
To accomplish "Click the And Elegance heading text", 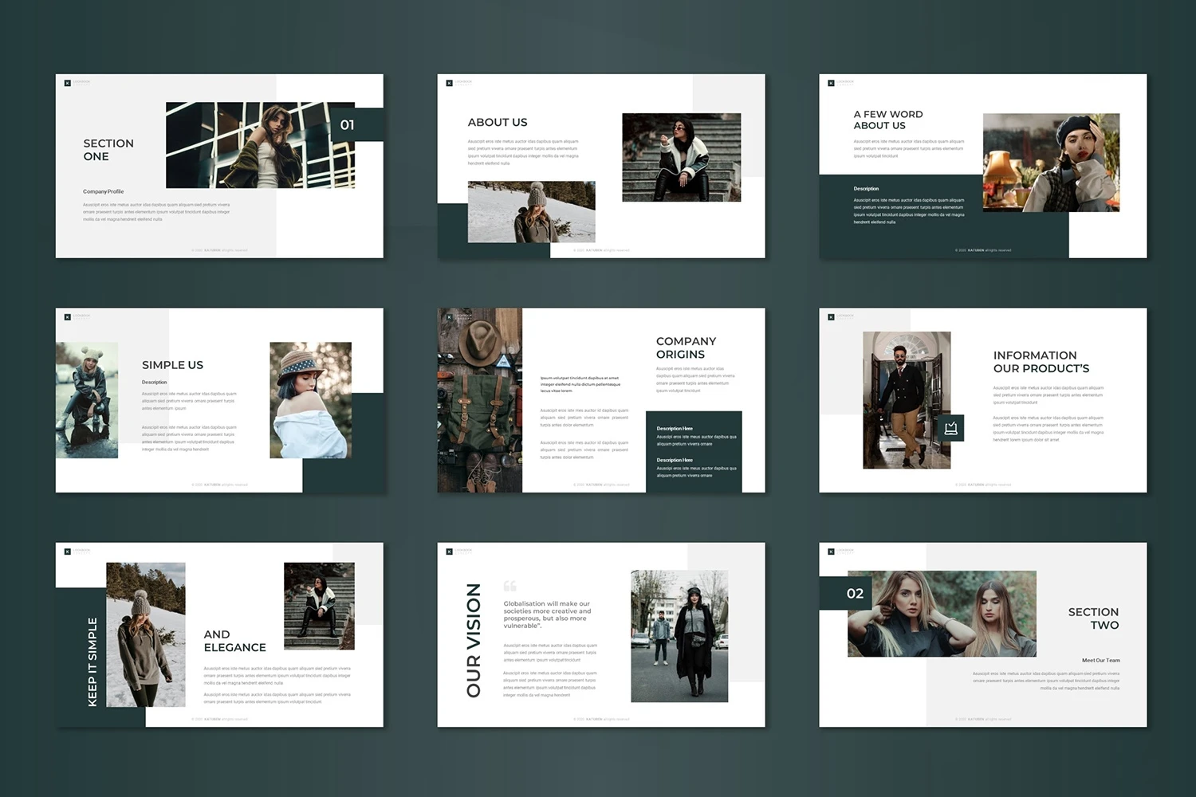I will pos(234,641).
